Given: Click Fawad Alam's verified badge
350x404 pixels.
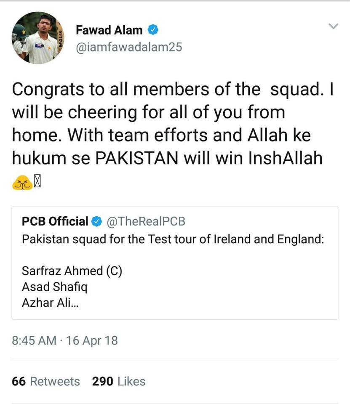Looking at the screenshot, I should (x=153, y=30).
